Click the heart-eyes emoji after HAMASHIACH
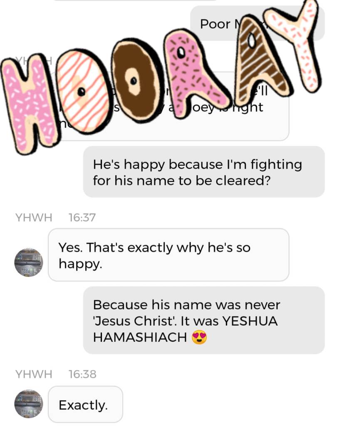This screenshot has height=426, width=344. [199, 338]
